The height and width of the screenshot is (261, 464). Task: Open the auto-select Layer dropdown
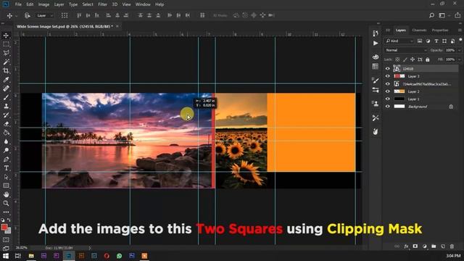(x=45, y=15)
